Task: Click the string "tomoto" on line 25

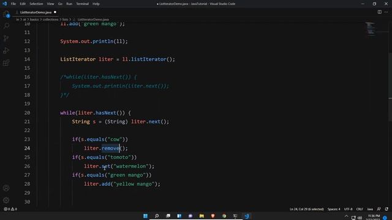Action: (x=119, y=157)
